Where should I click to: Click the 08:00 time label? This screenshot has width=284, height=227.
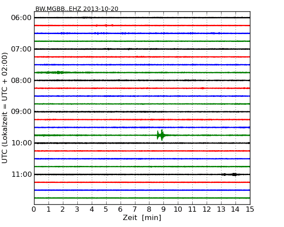[21, 80]
